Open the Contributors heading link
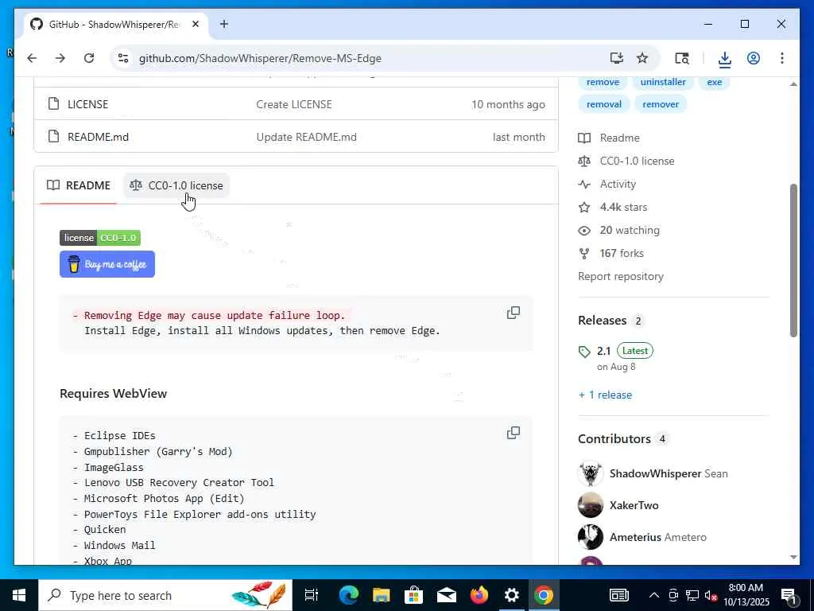814x611 pixels. point(623,439)
